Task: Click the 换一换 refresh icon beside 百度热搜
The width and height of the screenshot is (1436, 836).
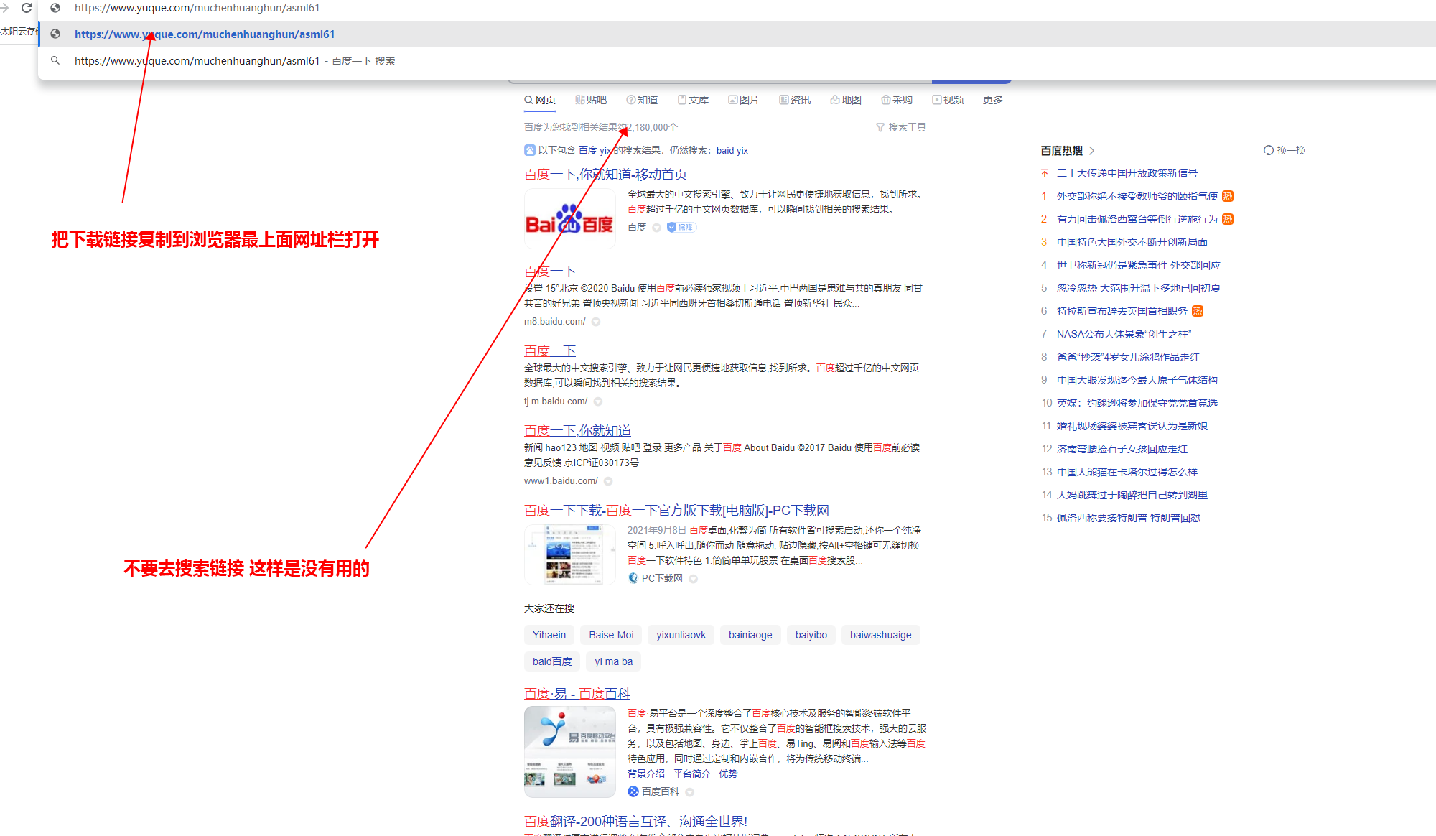Action: (x=1269, y=150)
